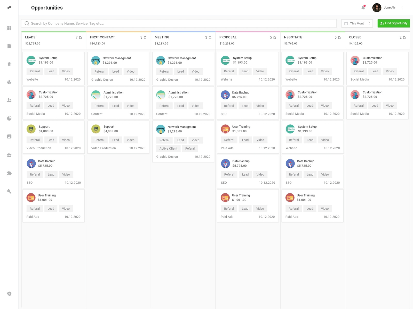Viewport: 413px width, 309px height.
Task: Click Support card icon in Leads column
Action: tap(31, 129)
